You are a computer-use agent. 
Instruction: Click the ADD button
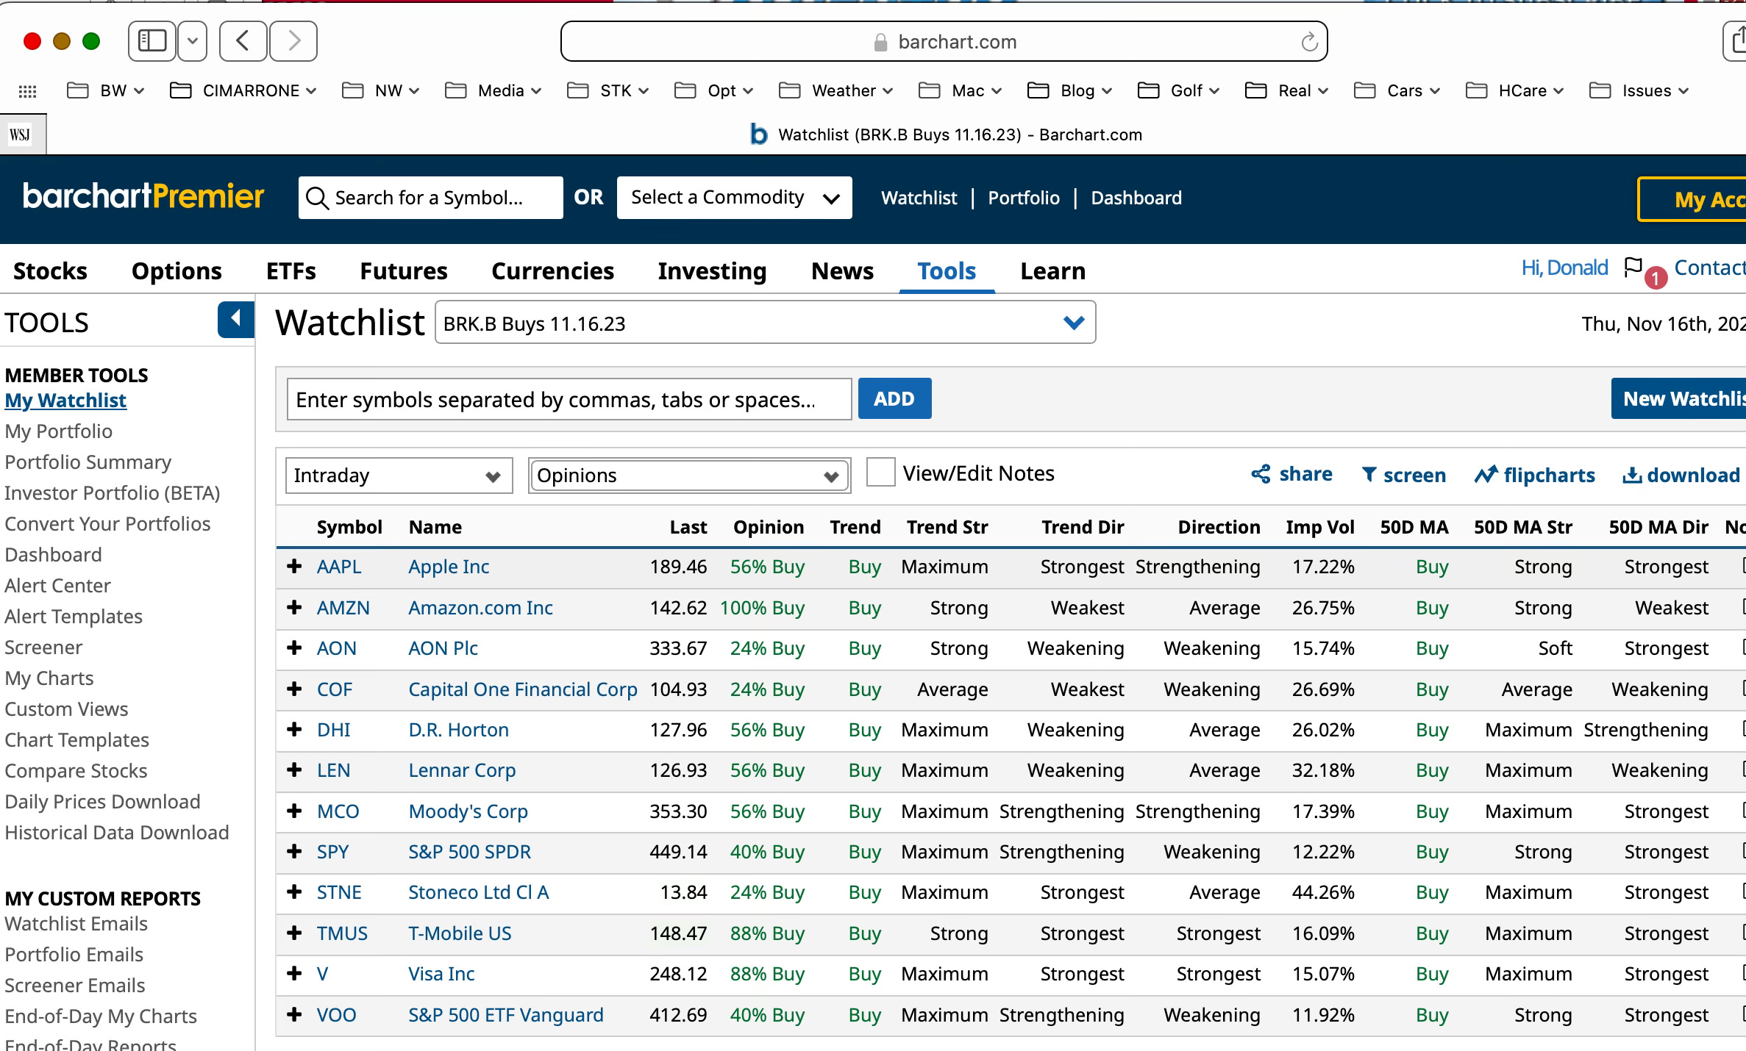pos(894,398)
